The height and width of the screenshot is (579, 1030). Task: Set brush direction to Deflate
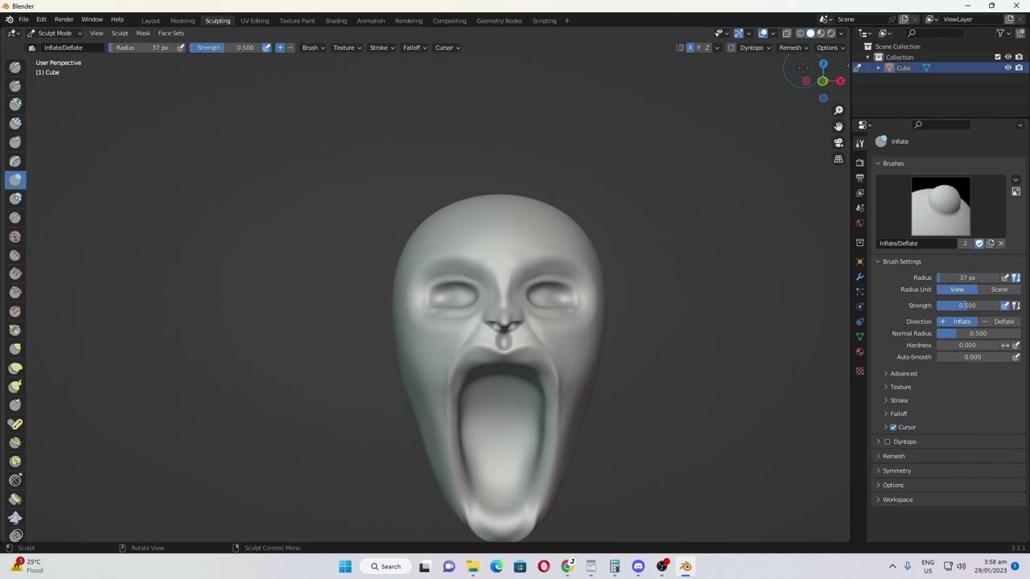click(999, 322)
